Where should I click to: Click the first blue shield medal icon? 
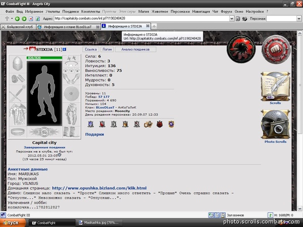pos(90,124)
